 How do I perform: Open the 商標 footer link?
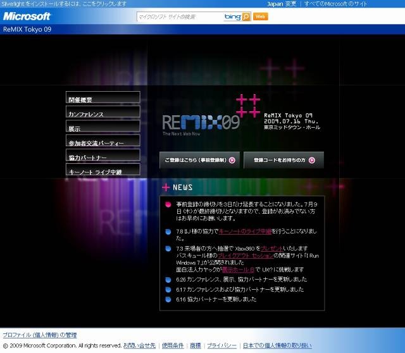[x=196, y=345]
